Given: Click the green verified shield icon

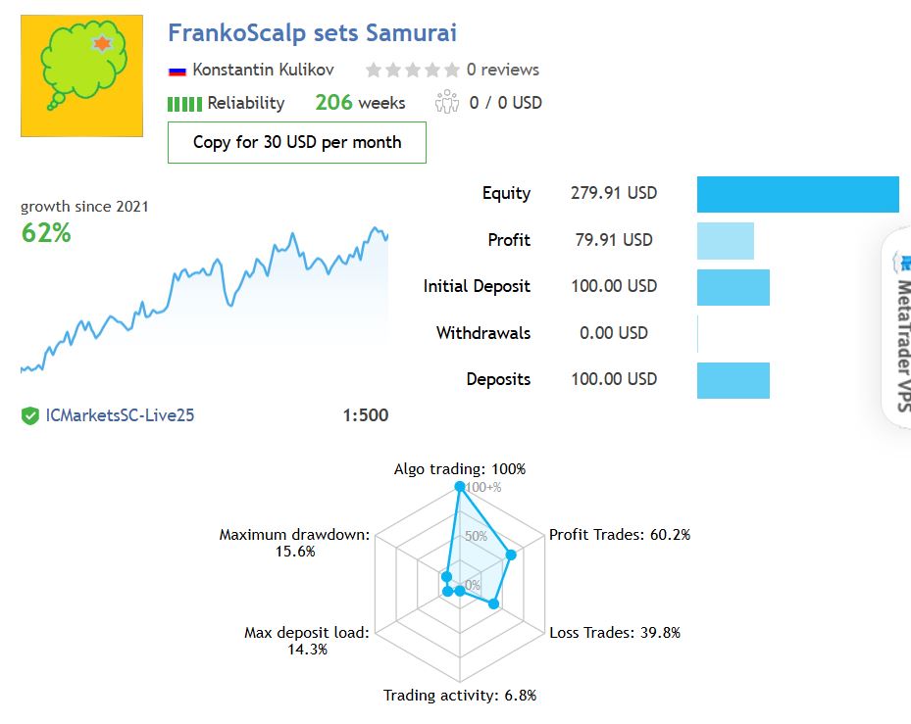Looking at the screenshot, I should coord(30,415).
